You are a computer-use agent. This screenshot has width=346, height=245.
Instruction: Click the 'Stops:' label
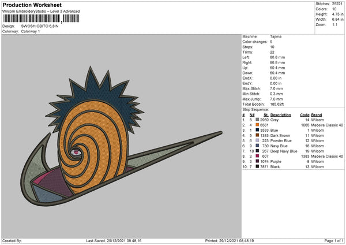247,47
